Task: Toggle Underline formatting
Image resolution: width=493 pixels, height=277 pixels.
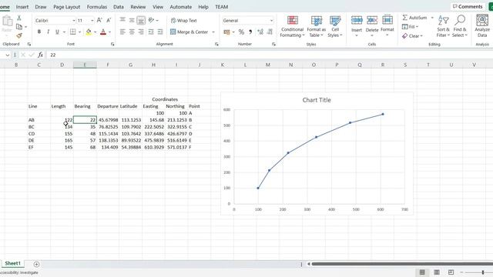Action: tap(57, 32)
